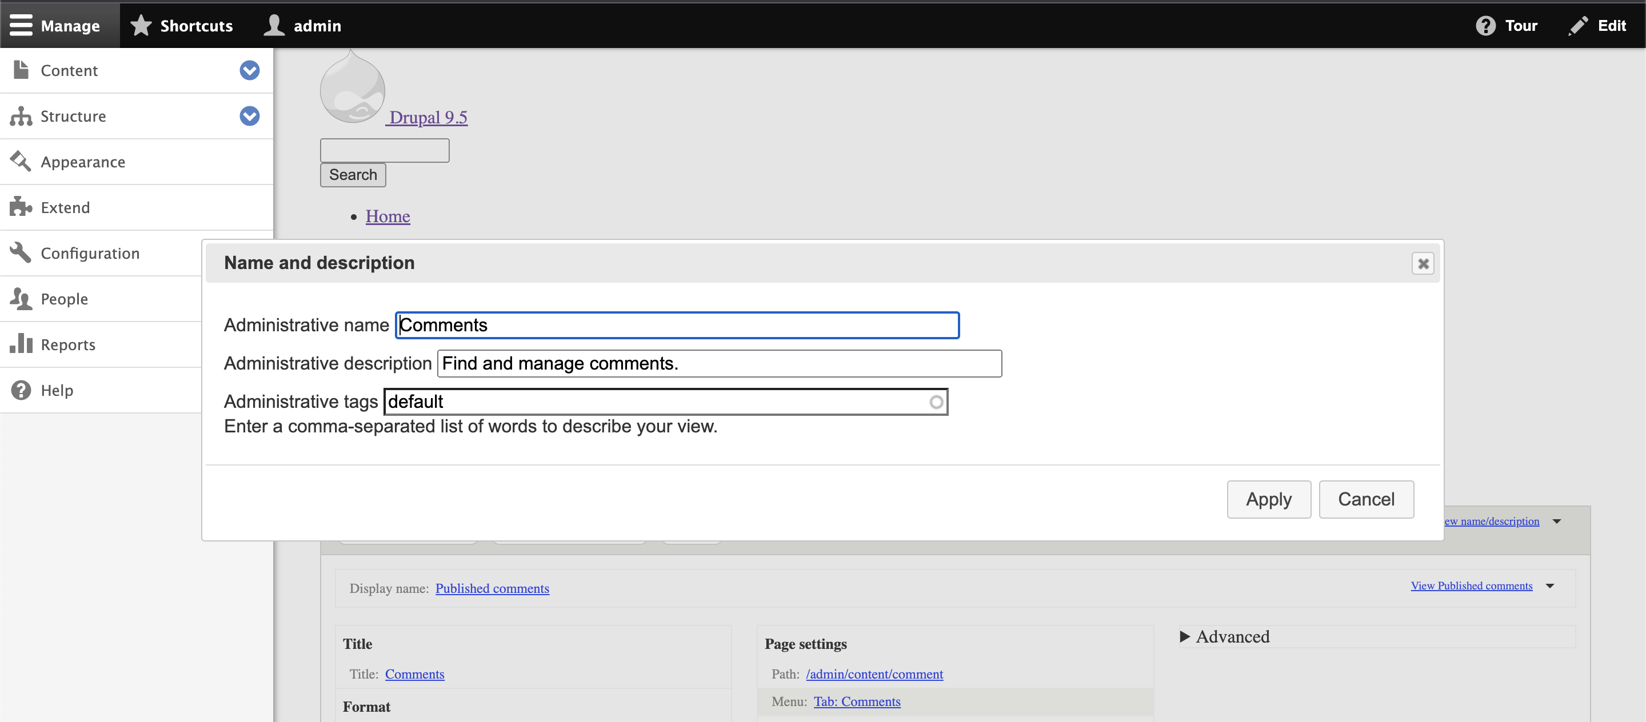1646x722 pixels.
Task: Open Appearance via the paintbrush icon
Action: [x=21, y=162]
